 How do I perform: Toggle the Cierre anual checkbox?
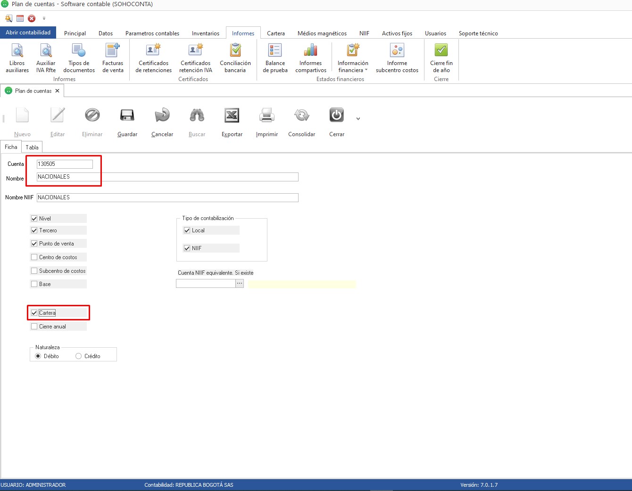(34, 327)
